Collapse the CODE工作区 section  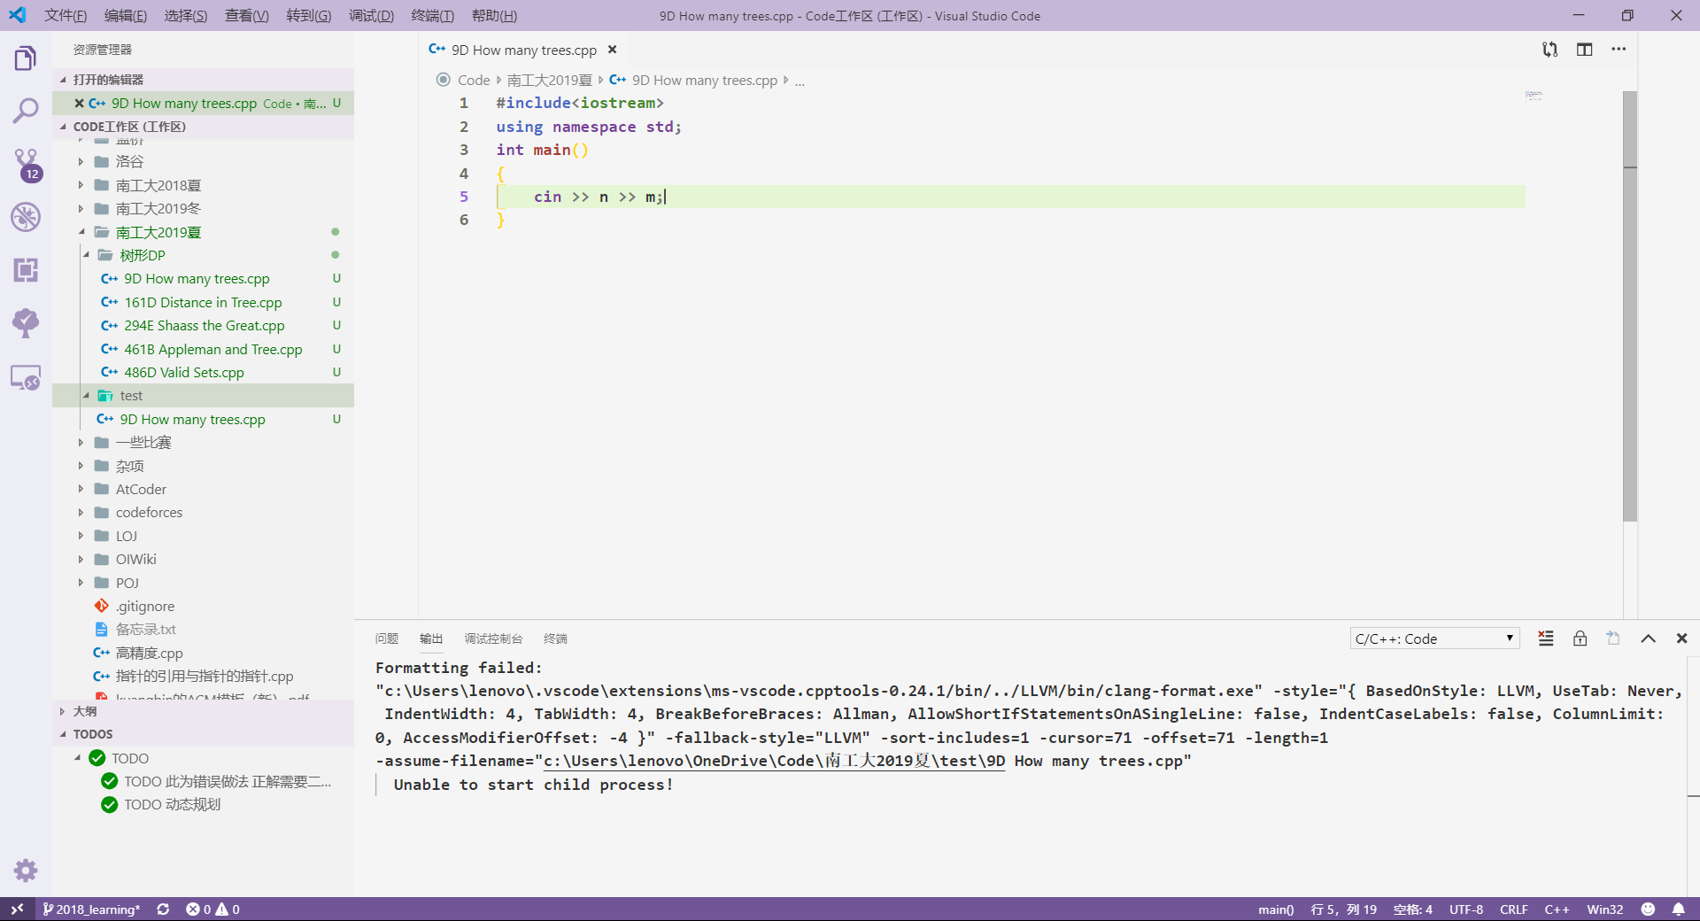(x=204, y=127)
